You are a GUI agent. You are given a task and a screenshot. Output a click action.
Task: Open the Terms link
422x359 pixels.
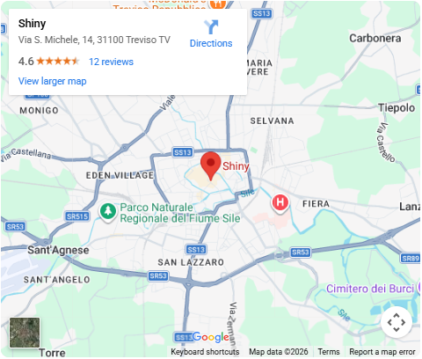pyautogui.click(x=329, y=352)
